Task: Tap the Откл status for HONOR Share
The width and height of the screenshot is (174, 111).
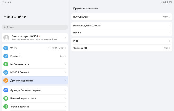Action: 166,17
